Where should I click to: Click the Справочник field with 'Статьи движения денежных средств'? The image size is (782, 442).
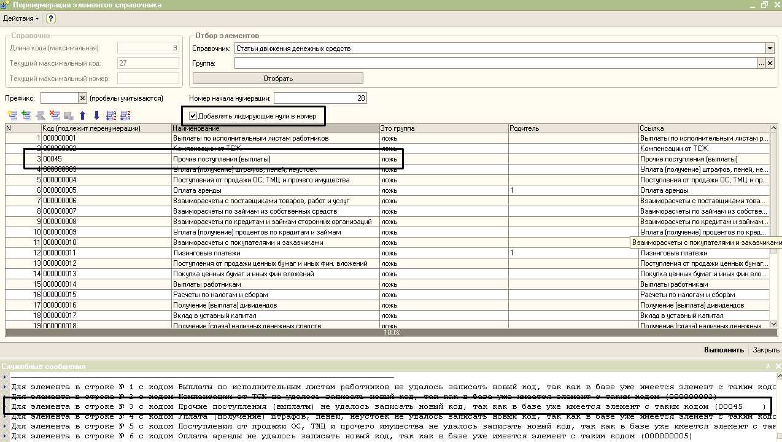500,48
